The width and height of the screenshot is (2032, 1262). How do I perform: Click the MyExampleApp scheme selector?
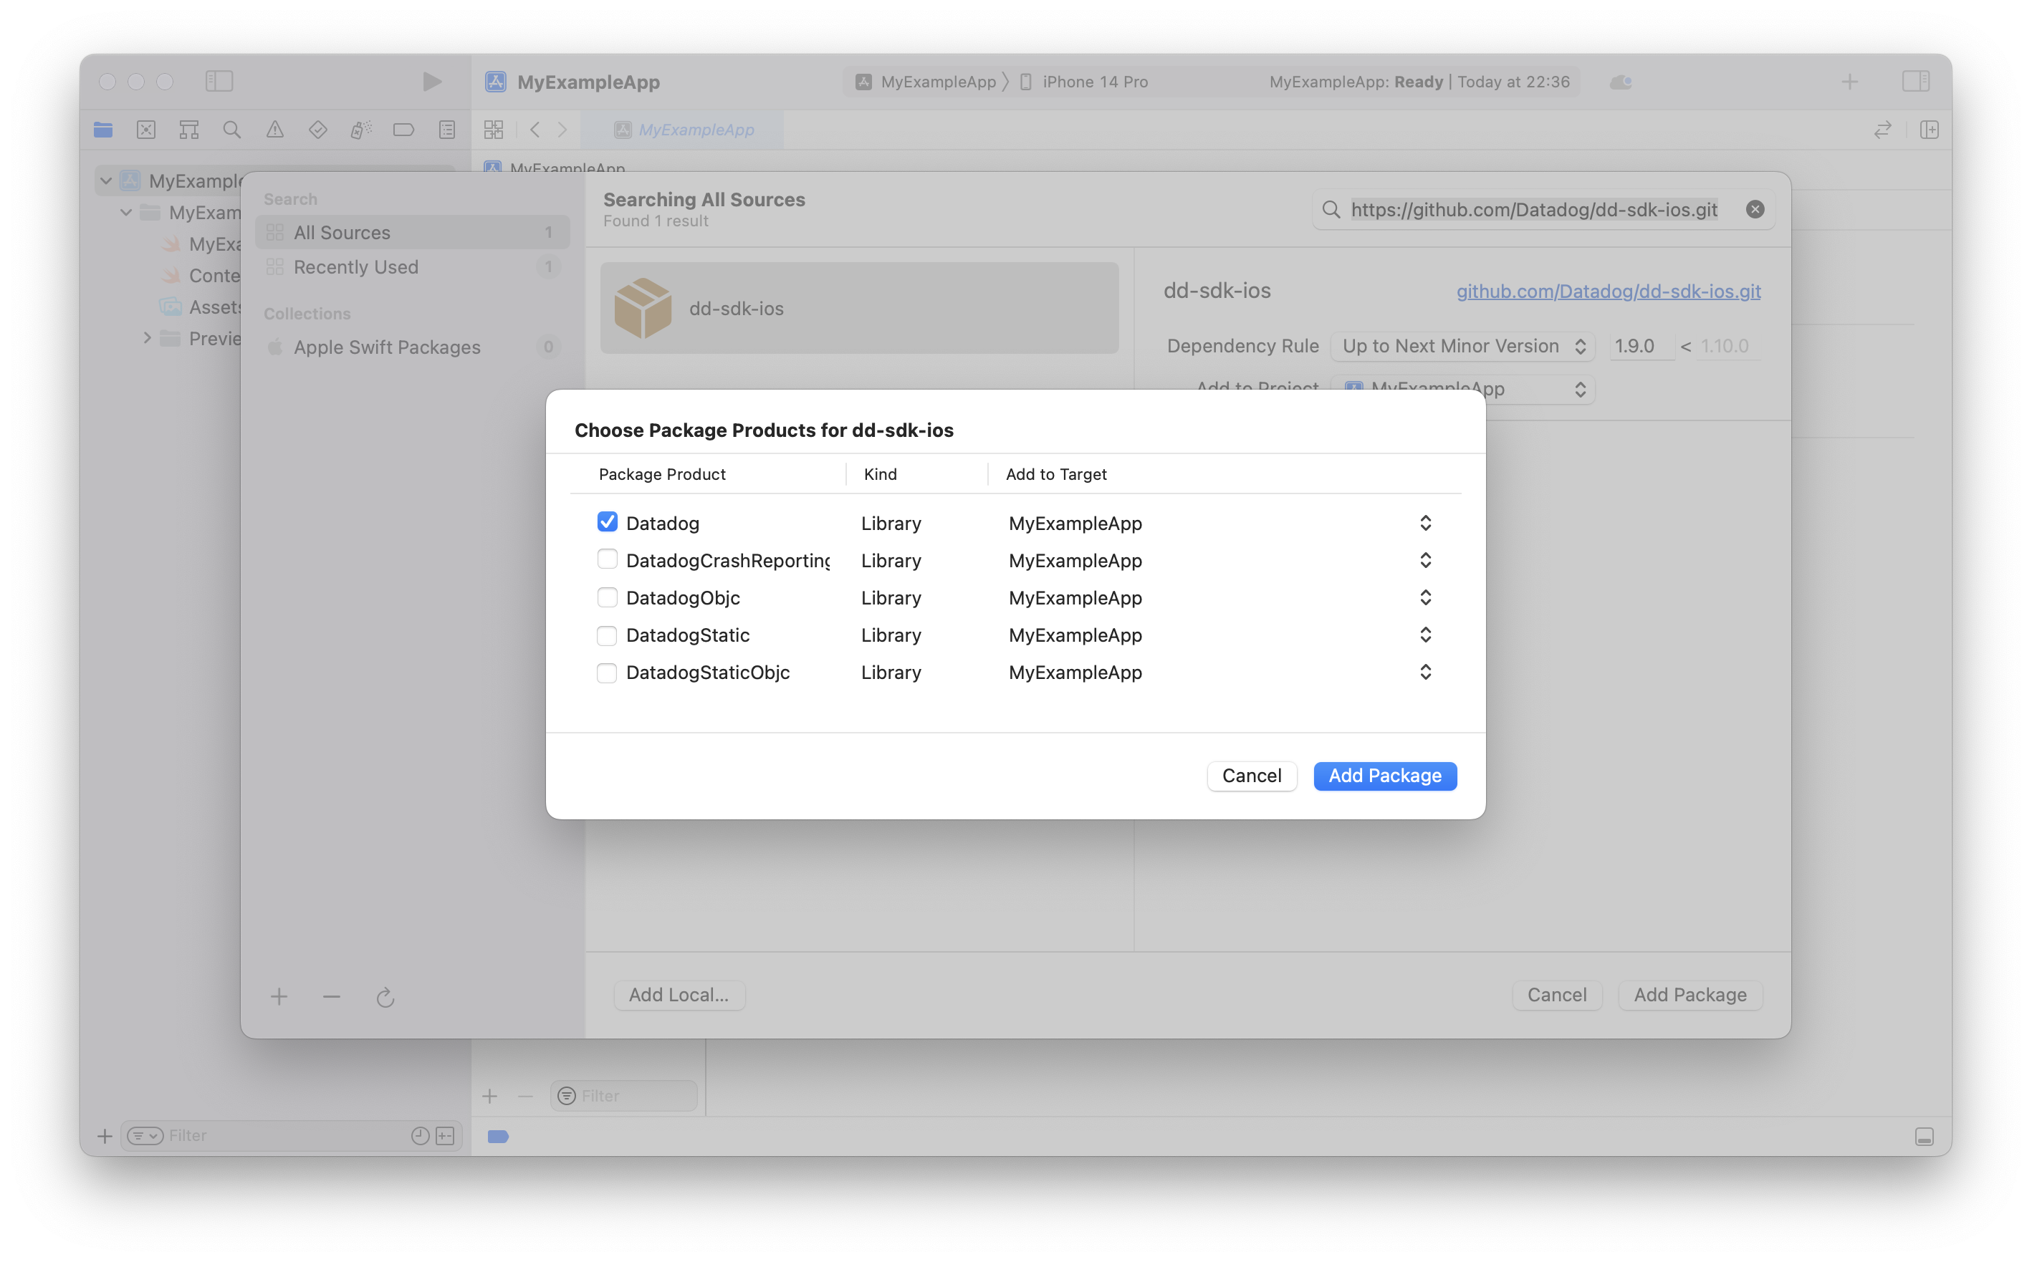click(926, 82)
